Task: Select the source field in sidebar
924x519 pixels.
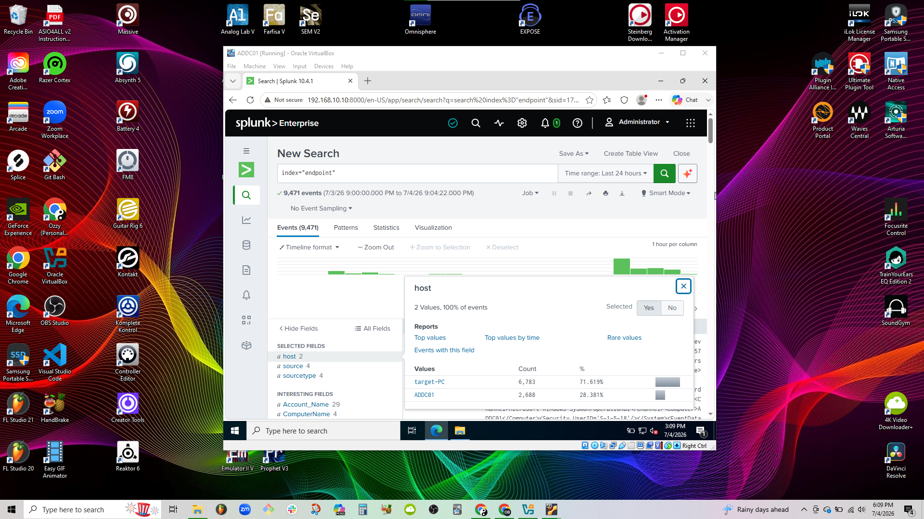Action: [293, 366]
